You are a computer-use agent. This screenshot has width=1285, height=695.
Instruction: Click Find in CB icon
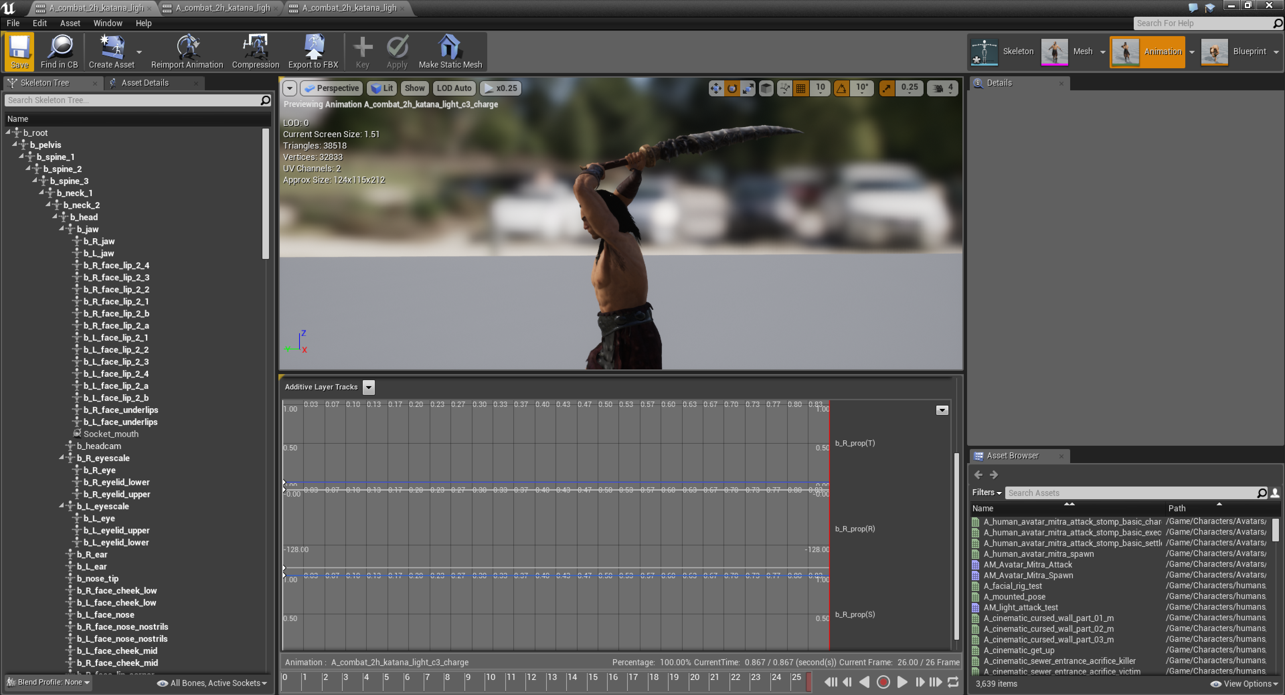coord(59,51)
